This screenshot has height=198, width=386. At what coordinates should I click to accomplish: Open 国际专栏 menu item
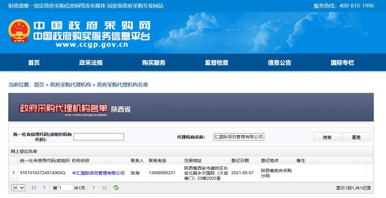coord(342,63)
